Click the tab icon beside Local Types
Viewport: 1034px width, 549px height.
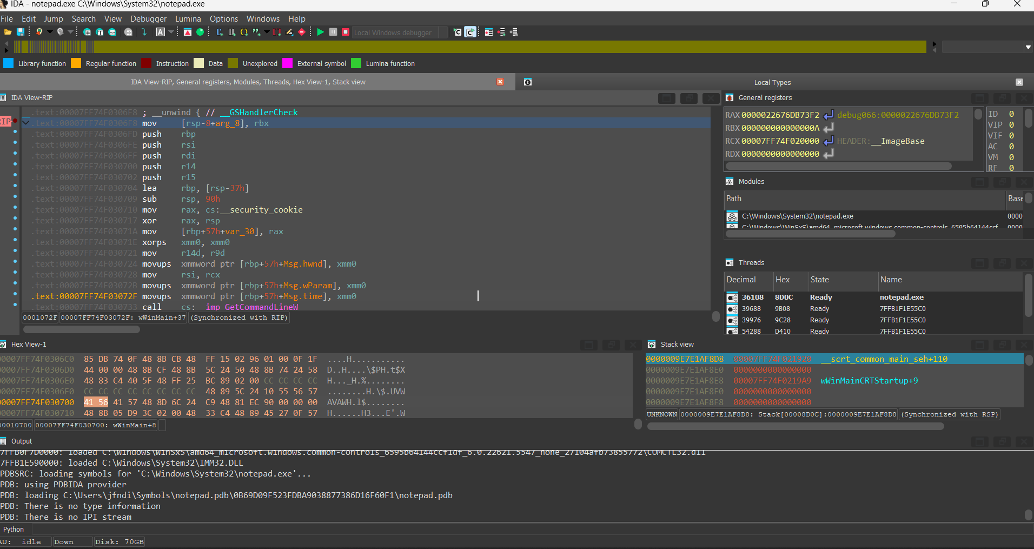pos(528,82)
